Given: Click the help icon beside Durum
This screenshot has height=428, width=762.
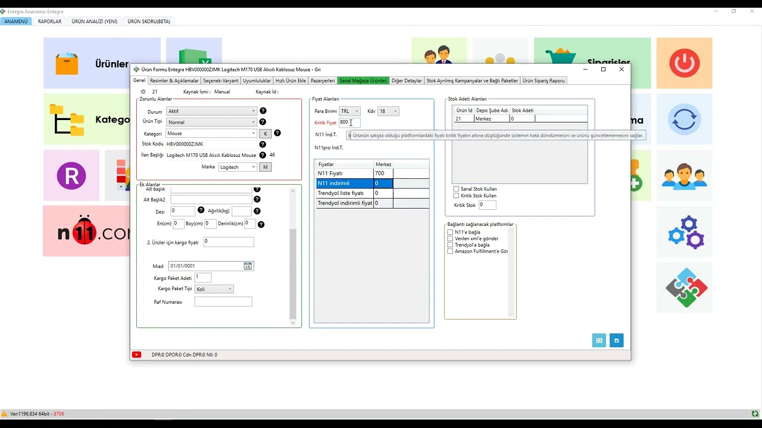Looking at the screenshot, I should 263,111.
